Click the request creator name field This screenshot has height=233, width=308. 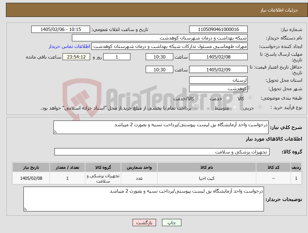169,46
